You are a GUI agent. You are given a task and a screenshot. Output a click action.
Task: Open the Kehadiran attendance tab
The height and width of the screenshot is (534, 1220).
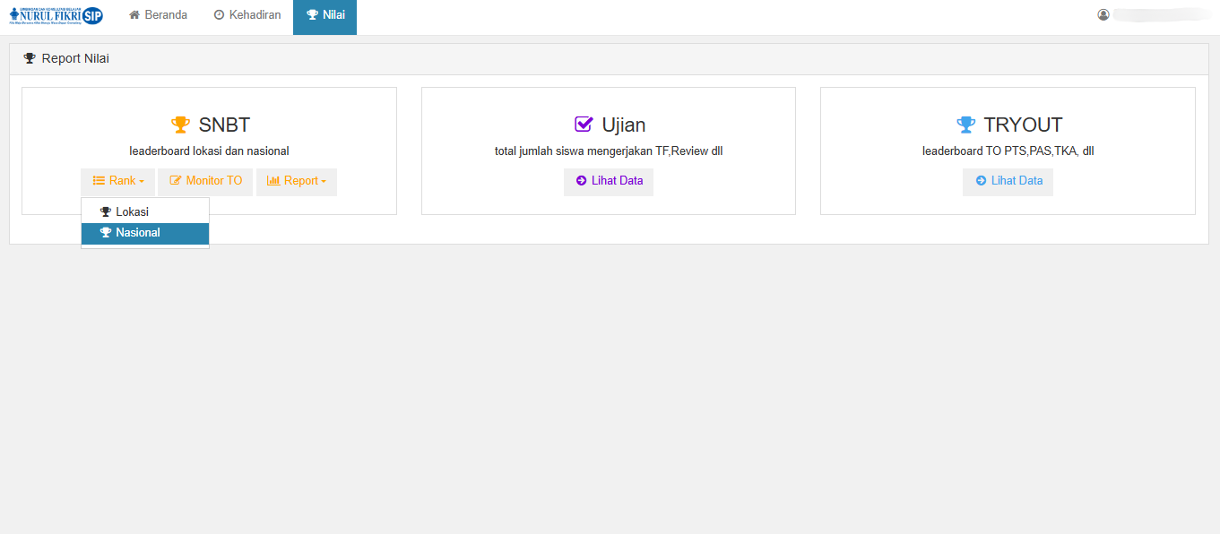pos(247,15)
